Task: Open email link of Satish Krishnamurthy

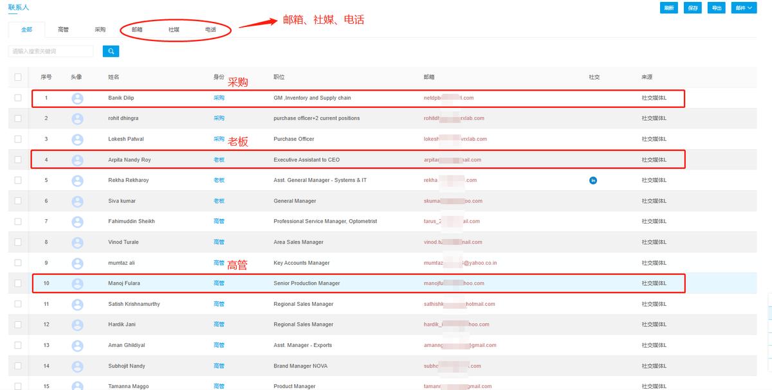Action: click(x=459, y=305)
